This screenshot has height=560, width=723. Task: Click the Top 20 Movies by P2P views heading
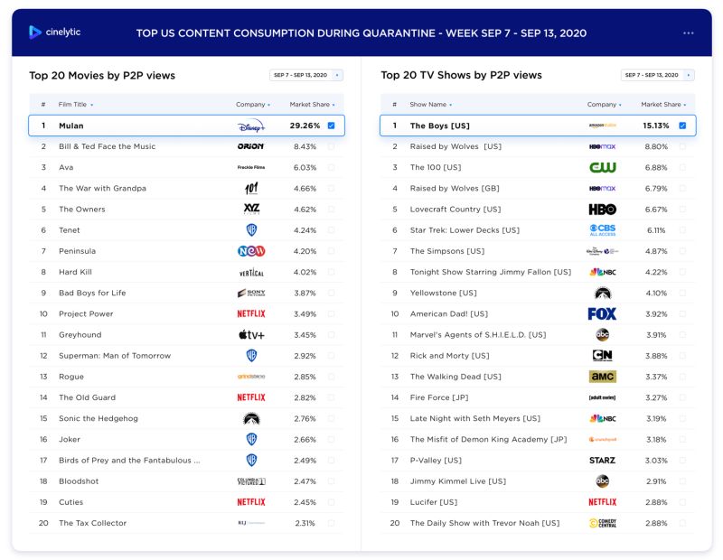point(102,76)
